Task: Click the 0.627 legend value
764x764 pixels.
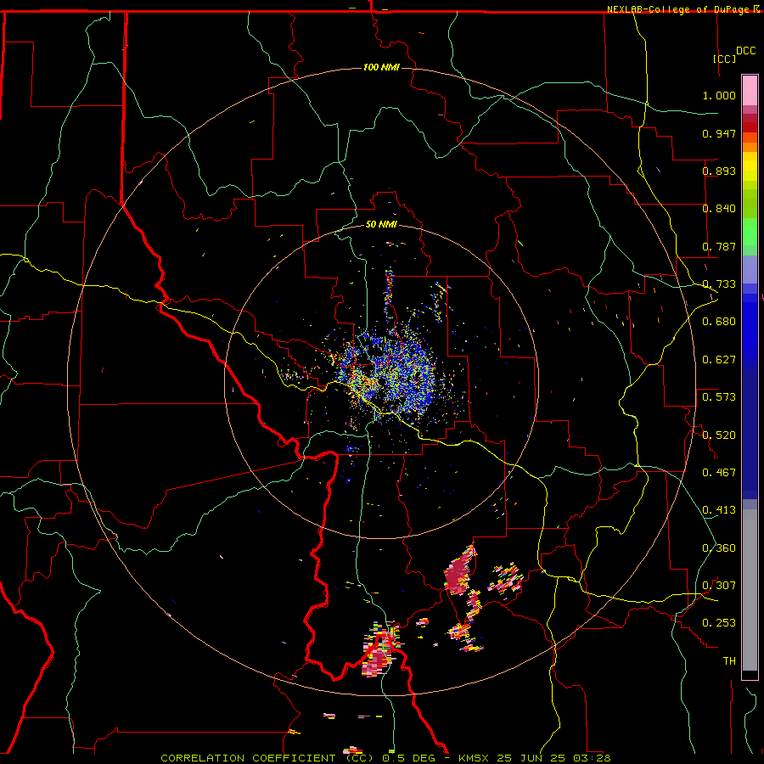Action: coord(719,360)
